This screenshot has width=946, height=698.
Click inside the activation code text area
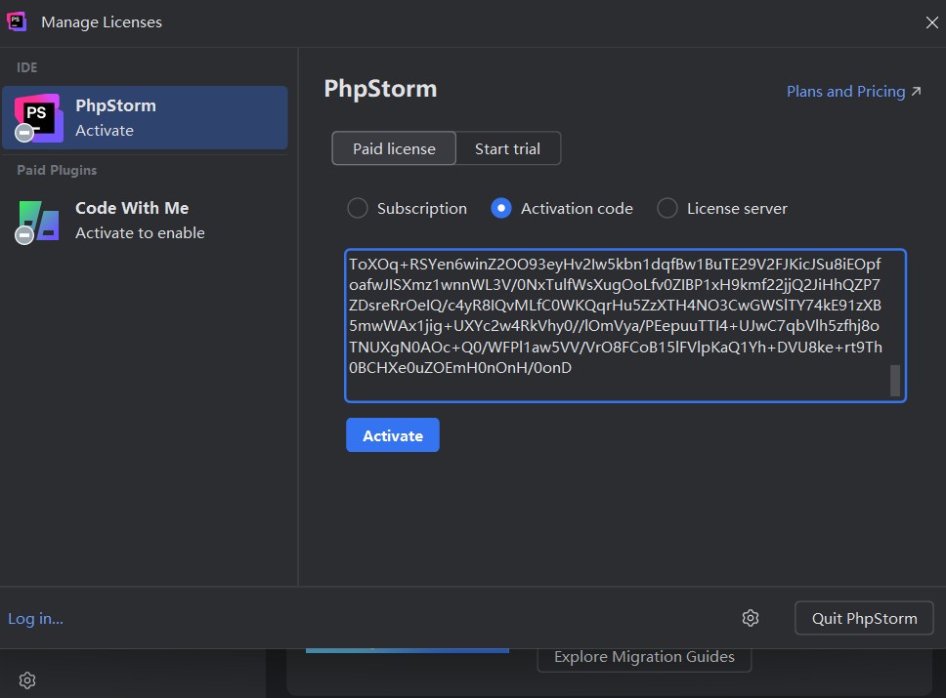pos(625,325)
